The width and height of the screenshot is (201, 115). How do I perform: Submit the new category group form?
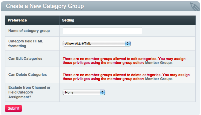pos(13,108)
